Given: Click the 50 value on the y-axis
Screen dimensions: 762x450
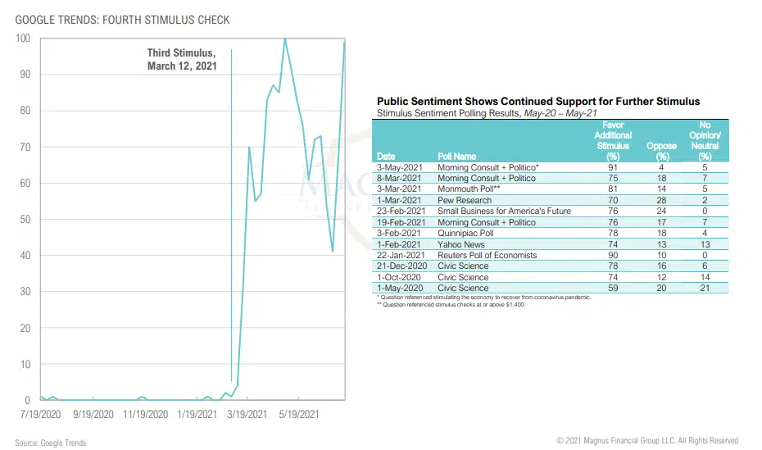Looking at the screenshot, I should 25,220.
